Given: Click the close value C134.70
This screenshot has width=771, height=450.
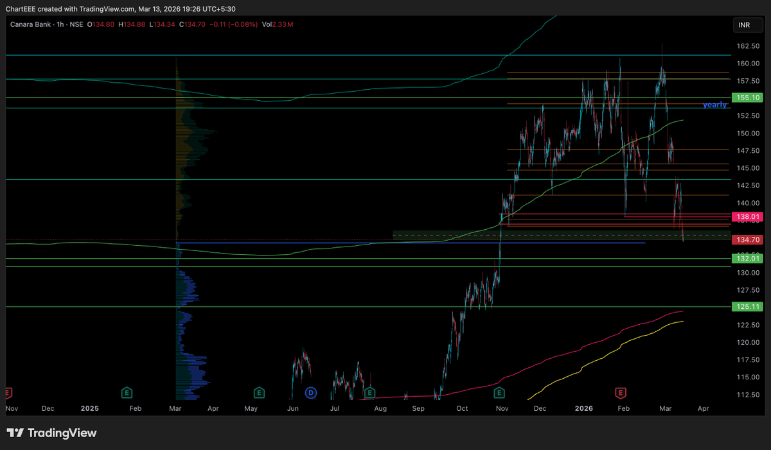Looking at the screenshot, I should click(192, 24).
